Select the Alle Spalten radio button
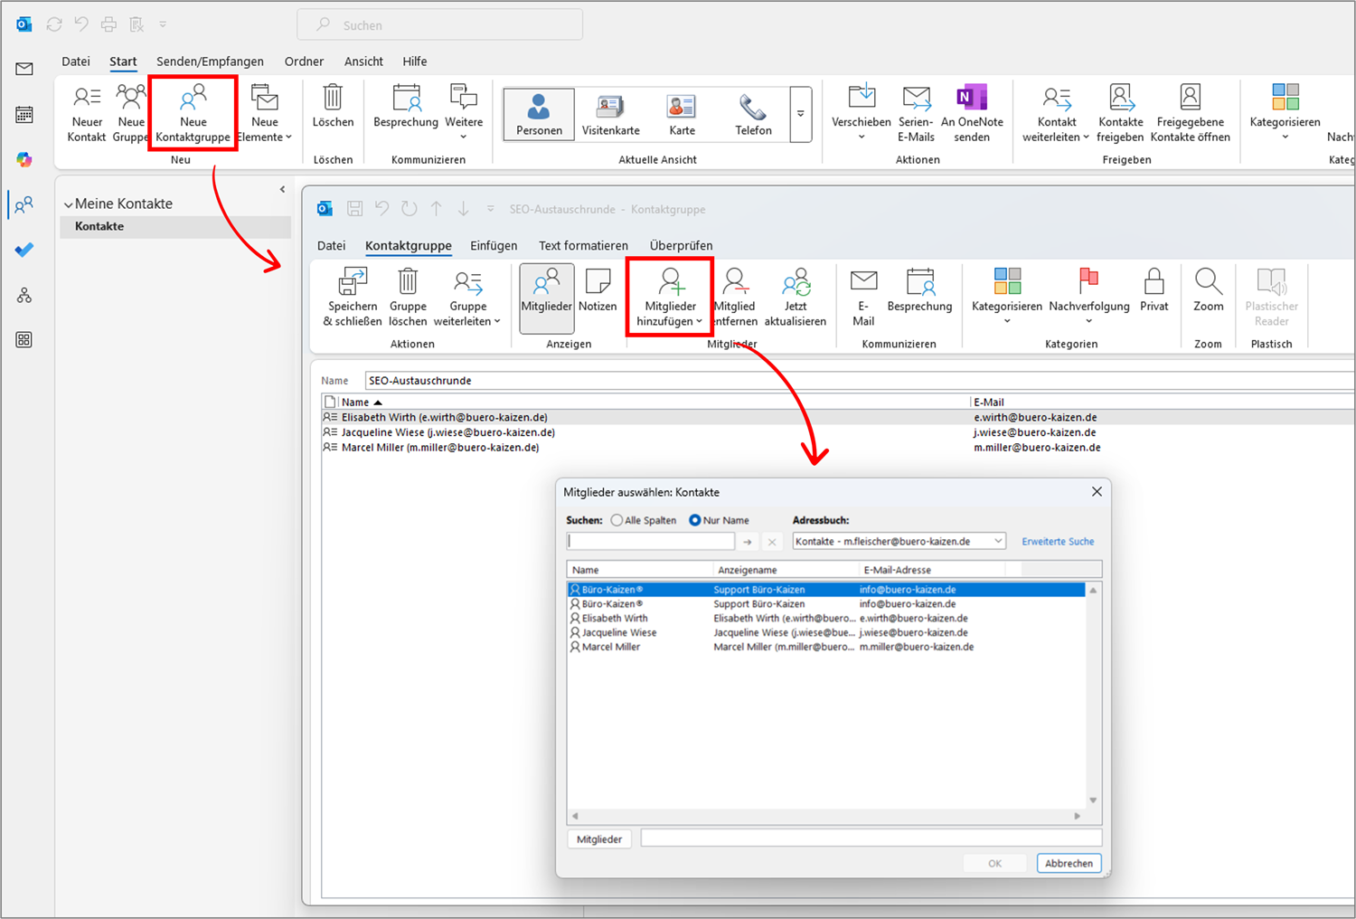Screen dimensions: 1356x919 [x=617, y=520]
